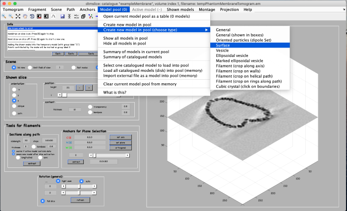Click macOS yellow minimize window button
The width and height of the screenshot is (347, 211).
point(9,3)
